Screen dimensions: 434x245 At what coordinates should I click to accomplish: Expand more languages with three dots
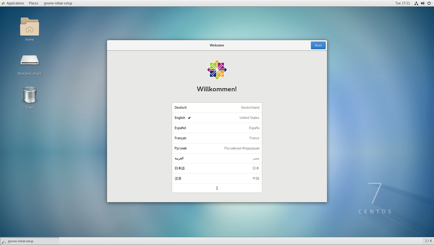tap(217, 188)
